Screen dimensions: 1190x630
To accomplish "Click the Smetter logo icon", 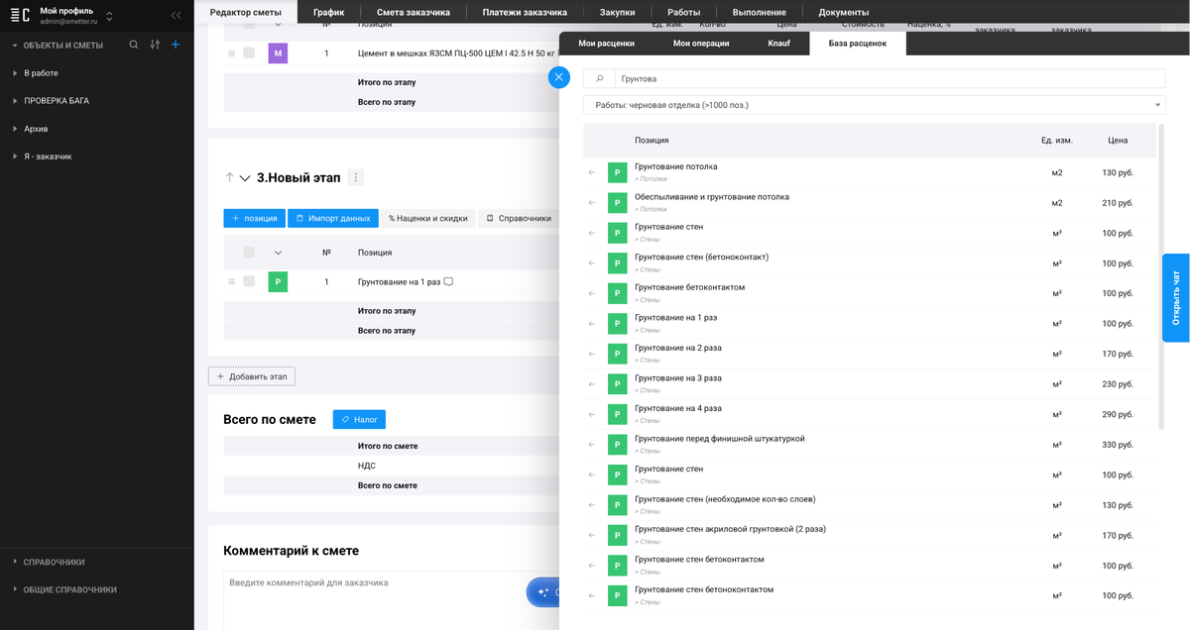I will 20,15.
